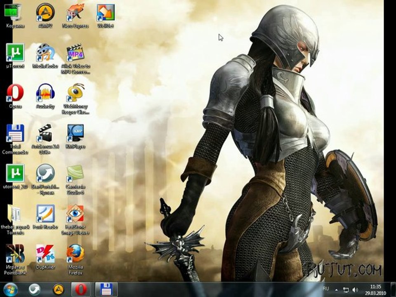
Task: Open the MediaCoder desktop shortcut
Action: (x=45, y=56)
